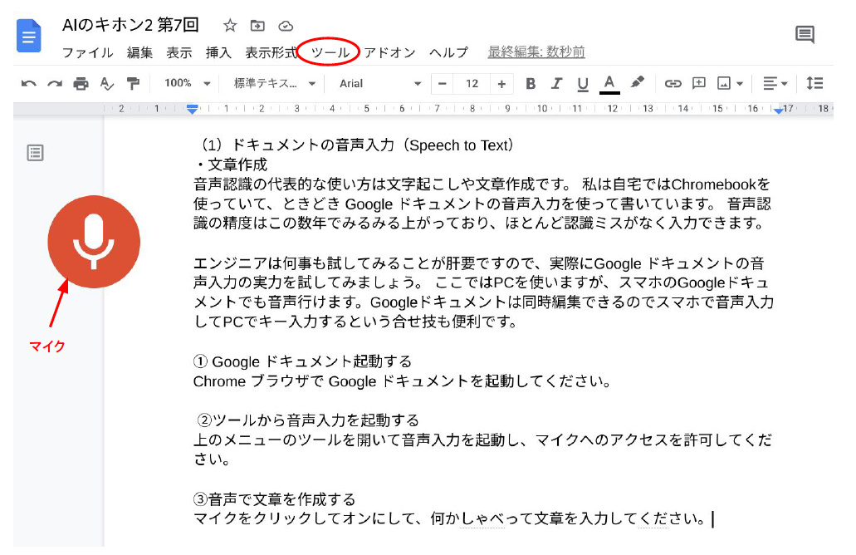Open the highlight color tool

point(637,82)
